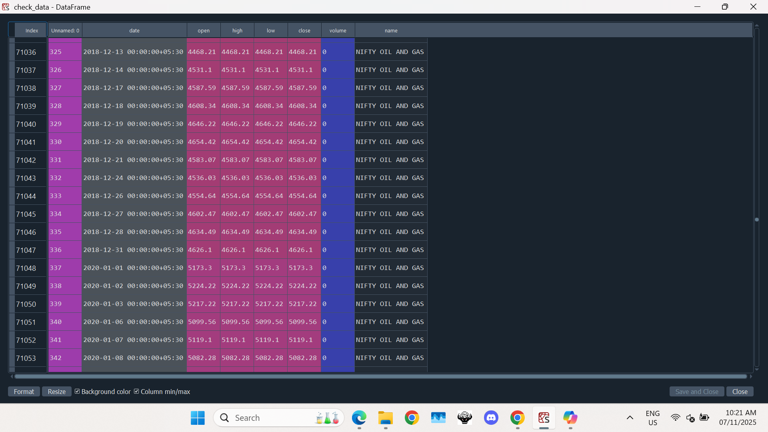This screenshot has width=768, height=432.
Task: Click the Wi-Fi icon in the system tray
Action: [675, 418]
